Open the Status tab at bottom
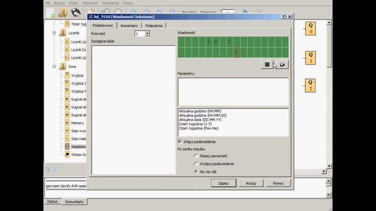 (x=52, y=202)
